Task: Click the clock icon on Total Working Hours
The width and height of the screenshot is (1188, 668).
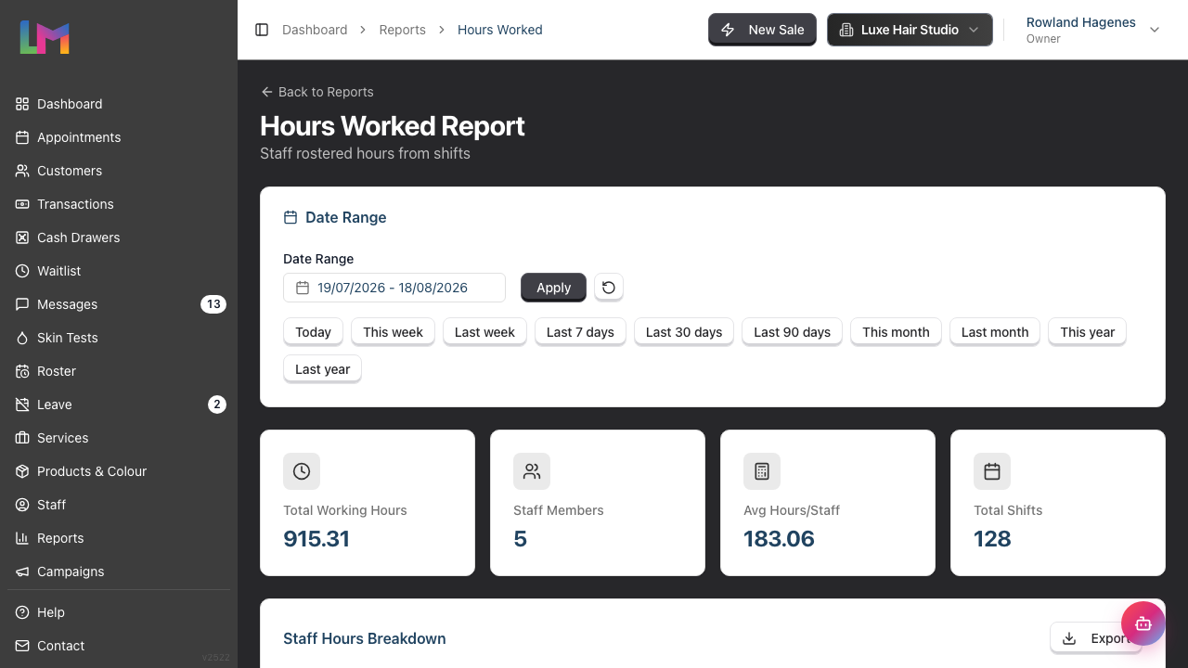Action: click(302, 471)
